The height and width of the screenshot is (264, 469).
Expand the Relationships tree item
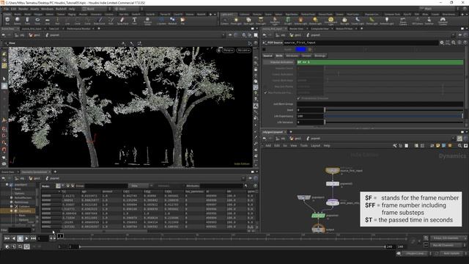click(12, 202)
